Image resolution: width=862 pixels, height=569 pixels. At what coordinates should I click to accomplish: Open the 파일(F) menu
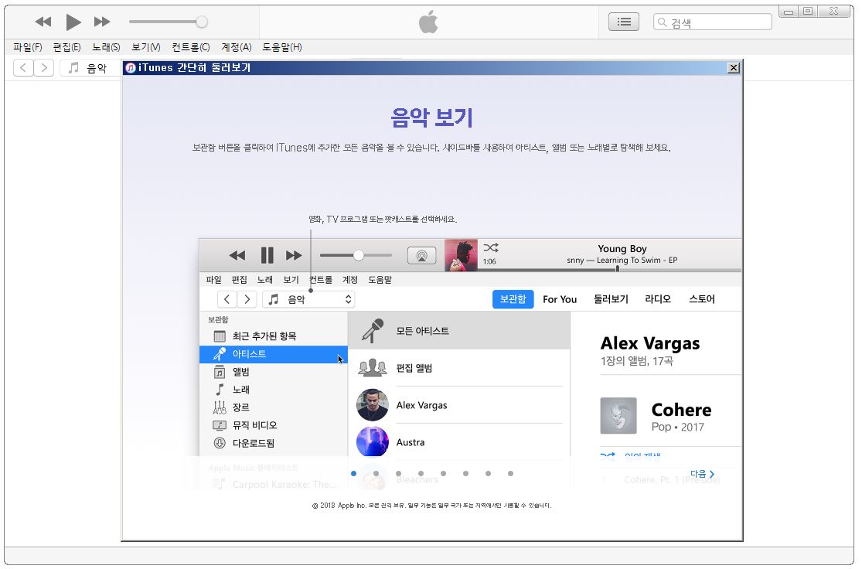point(28,47)
